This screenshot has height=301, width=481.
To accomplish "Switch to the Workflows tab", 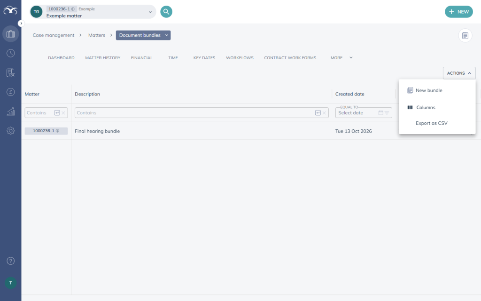I will (240, 58).
